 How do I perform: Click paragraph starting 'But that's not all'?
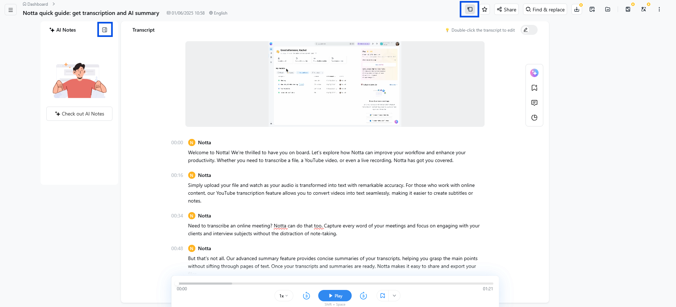click(x=333, y=262)
